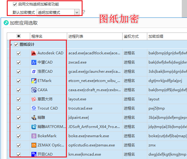Toggle the select-all checkbox in table header
The image size is (187, 159).
tap(18, 36)
